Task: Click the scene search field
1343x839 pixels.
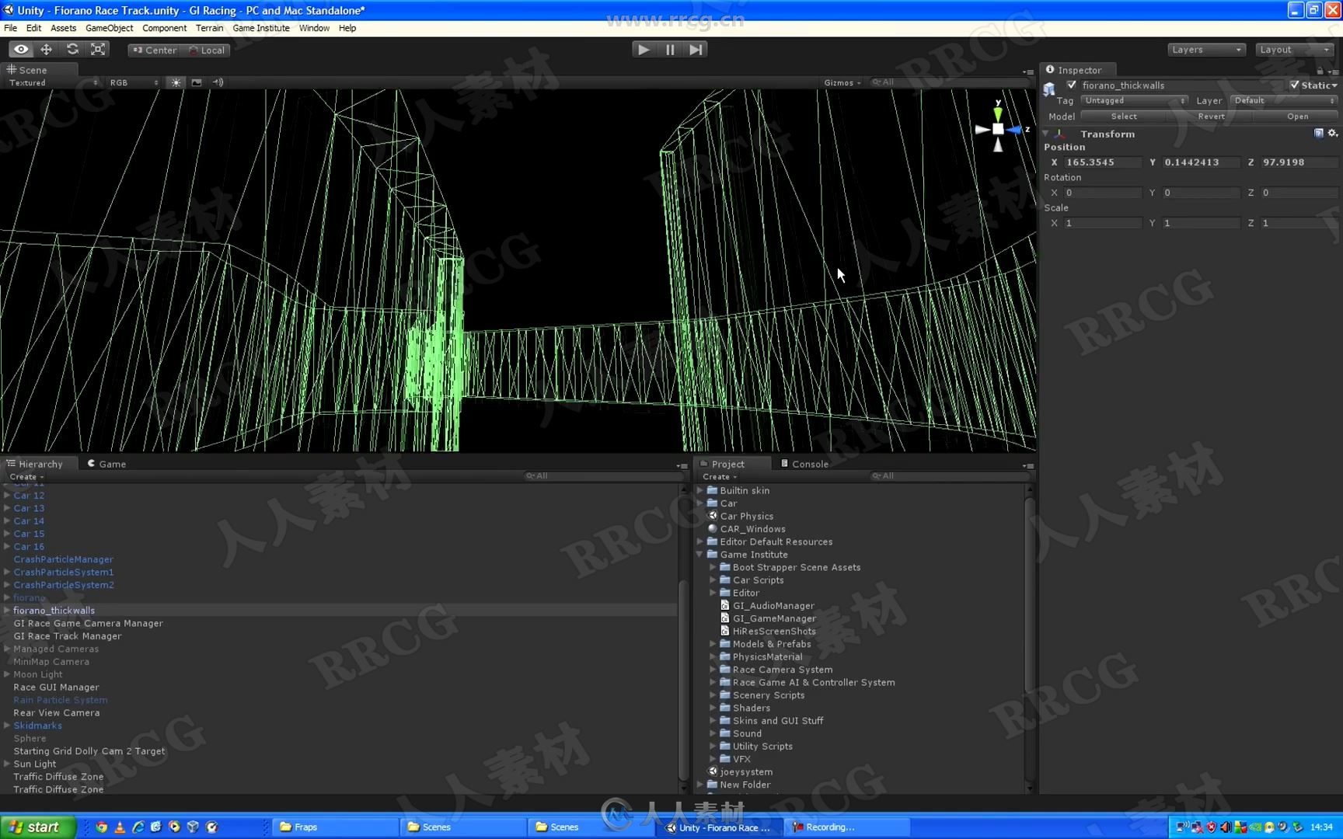Action: point(948,82)
